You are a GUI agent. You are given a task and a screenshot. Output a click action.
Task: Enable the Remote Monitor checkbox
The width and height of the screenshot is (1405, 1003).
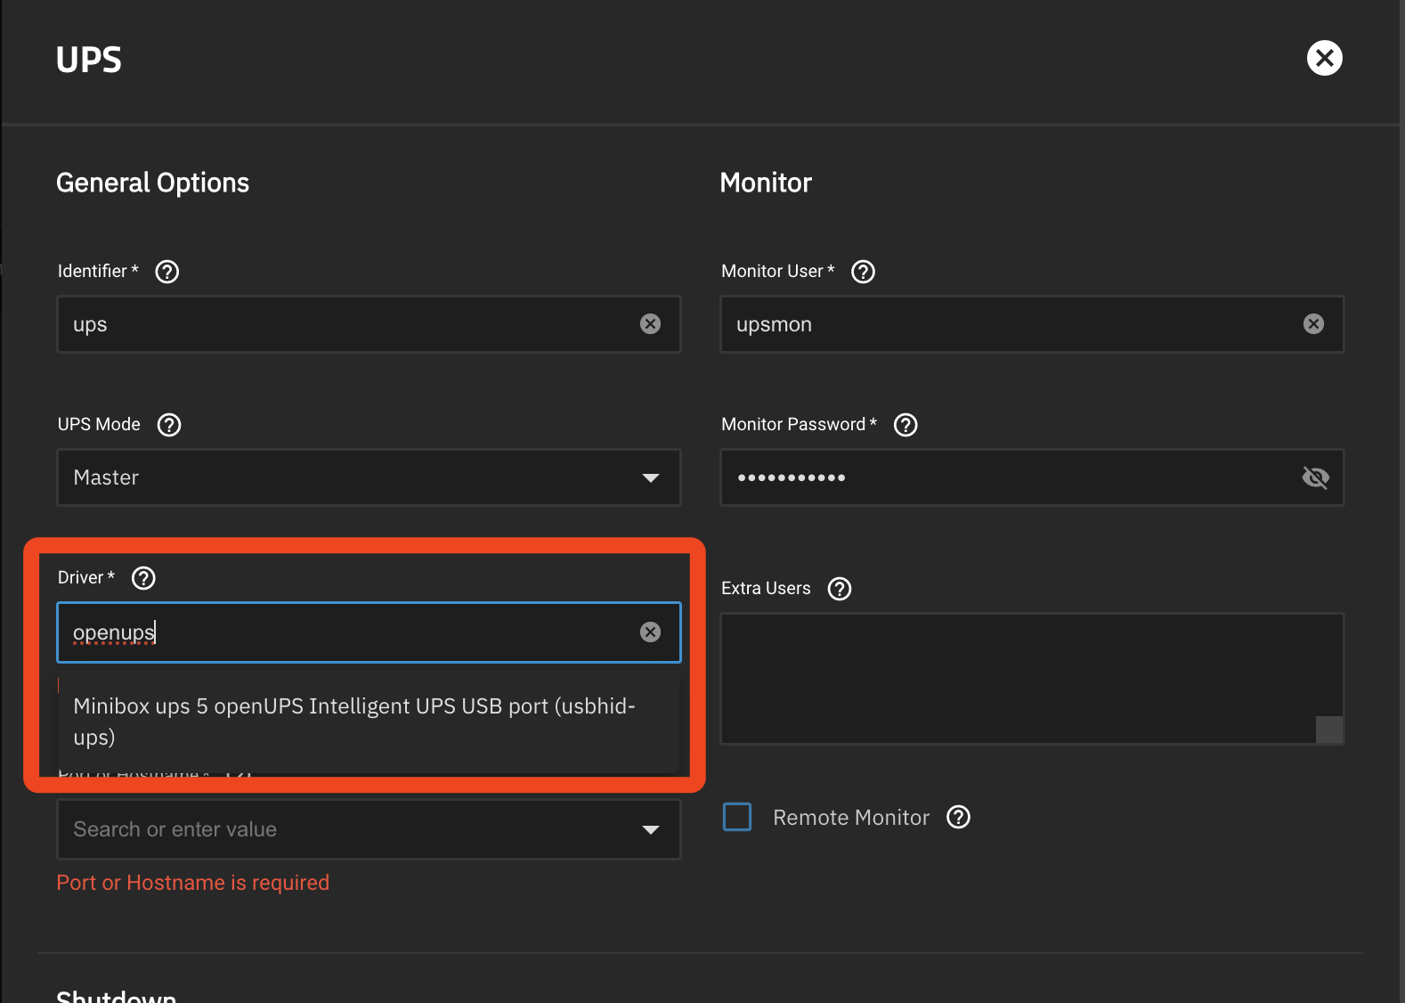click(737, 817)
